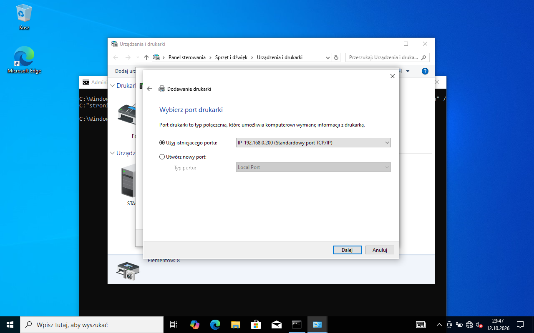Click 'Sprzęt i dźwięk' breadcrumb item

tap(232, 57)
